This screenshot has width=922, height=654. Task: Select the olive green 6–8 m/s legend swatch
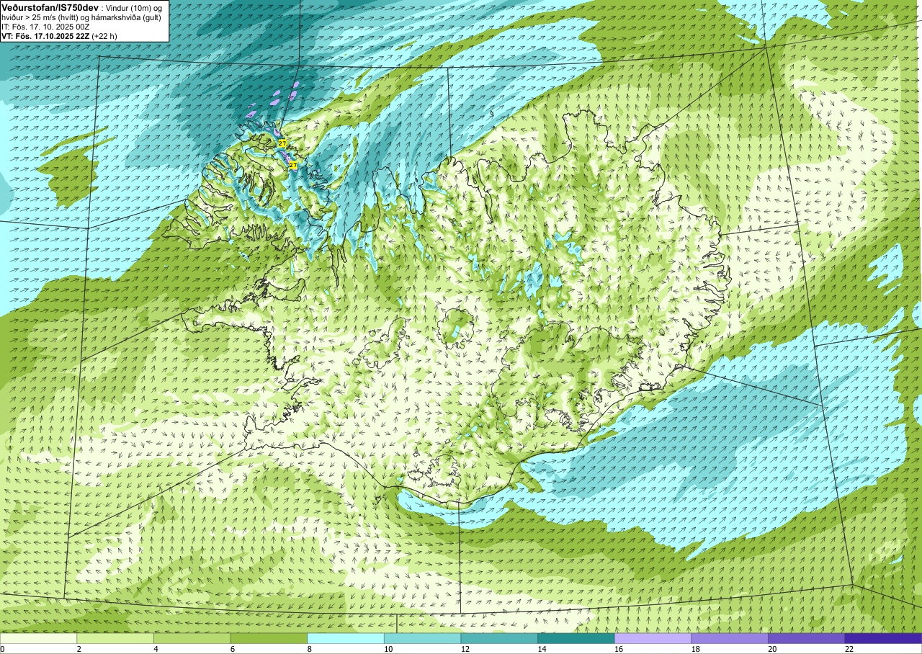click(269, 638)
